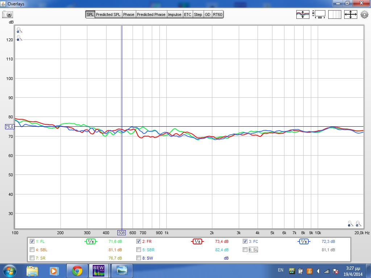Viewport: 371px width, 278px height.
Task: Zoom out vertically with the minus magnifier
Action: 19,38
